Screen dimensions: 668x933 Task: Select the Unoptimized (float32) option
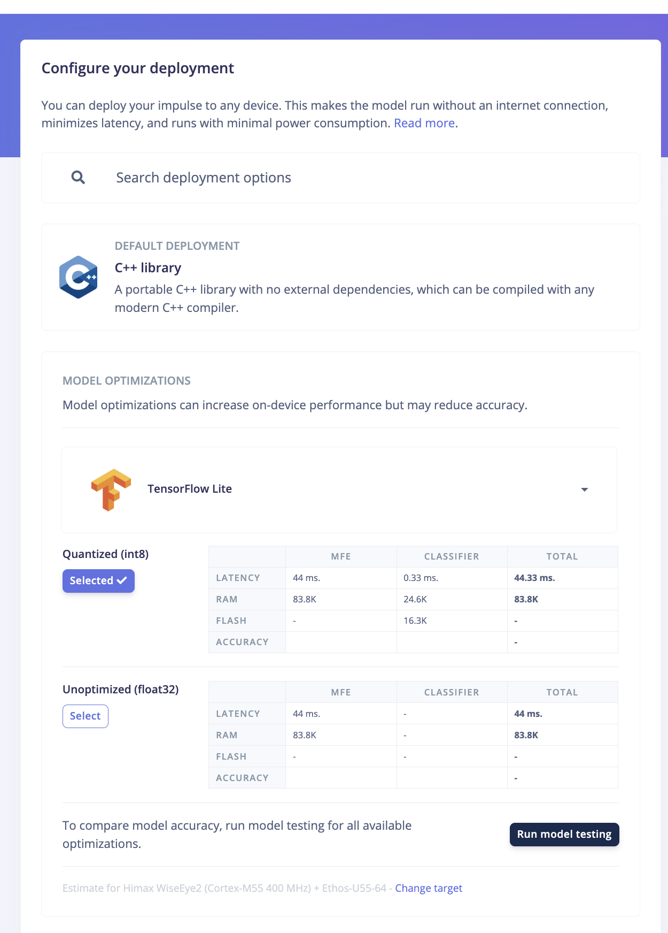coord(86,716)
